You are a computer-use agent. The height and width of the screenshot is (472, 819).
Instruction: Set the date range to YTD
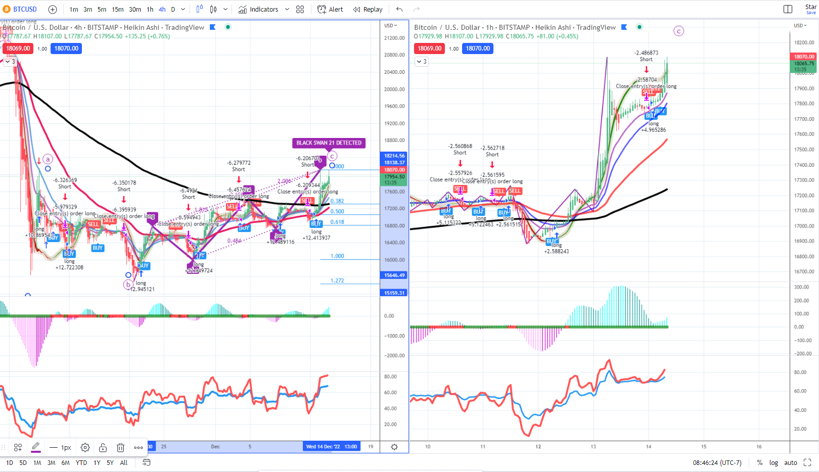[81, 462]
